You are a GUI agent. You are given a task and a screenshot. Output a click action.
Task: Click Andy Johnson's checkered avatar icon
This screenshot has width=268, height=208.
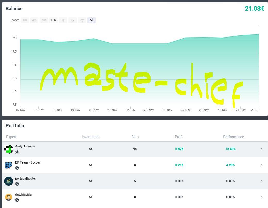(x=9, y=149)
